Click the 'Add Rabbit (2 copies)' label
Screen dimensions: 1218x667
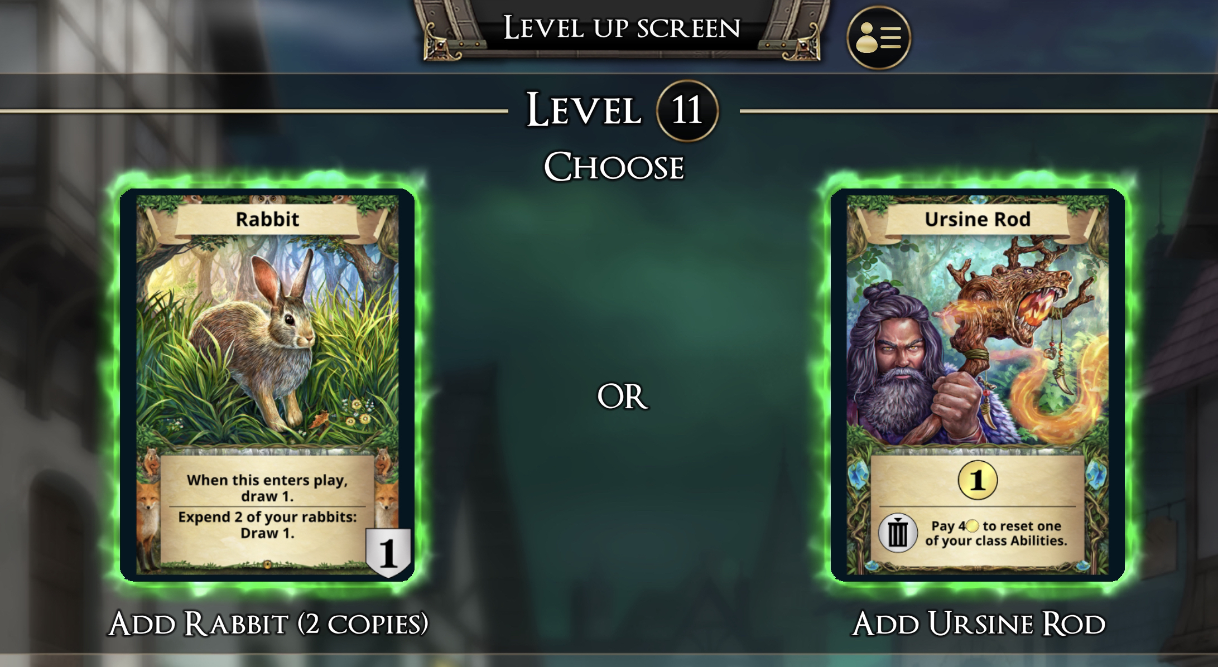tap(268, 623)
